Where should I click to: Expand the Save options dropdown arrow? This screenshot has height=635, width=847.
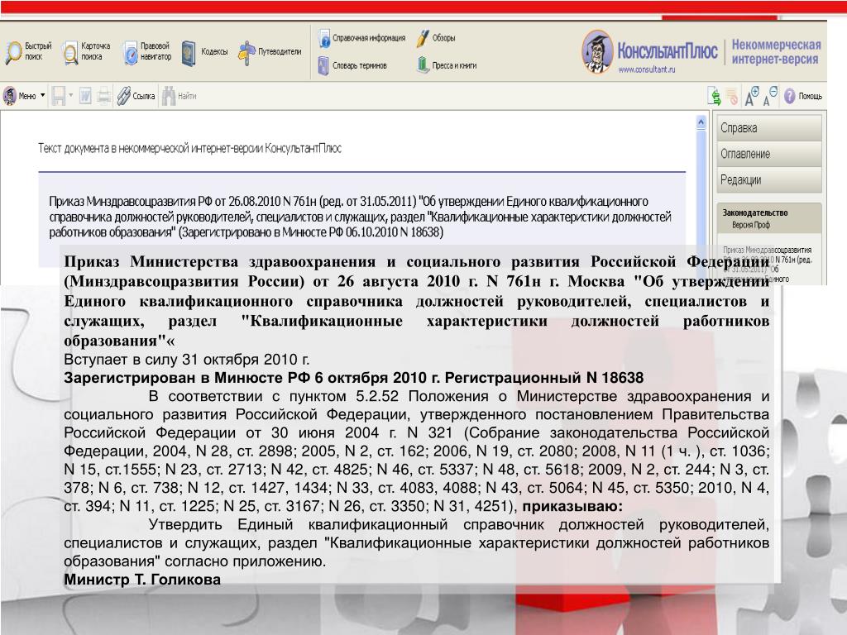pos(71,96)
